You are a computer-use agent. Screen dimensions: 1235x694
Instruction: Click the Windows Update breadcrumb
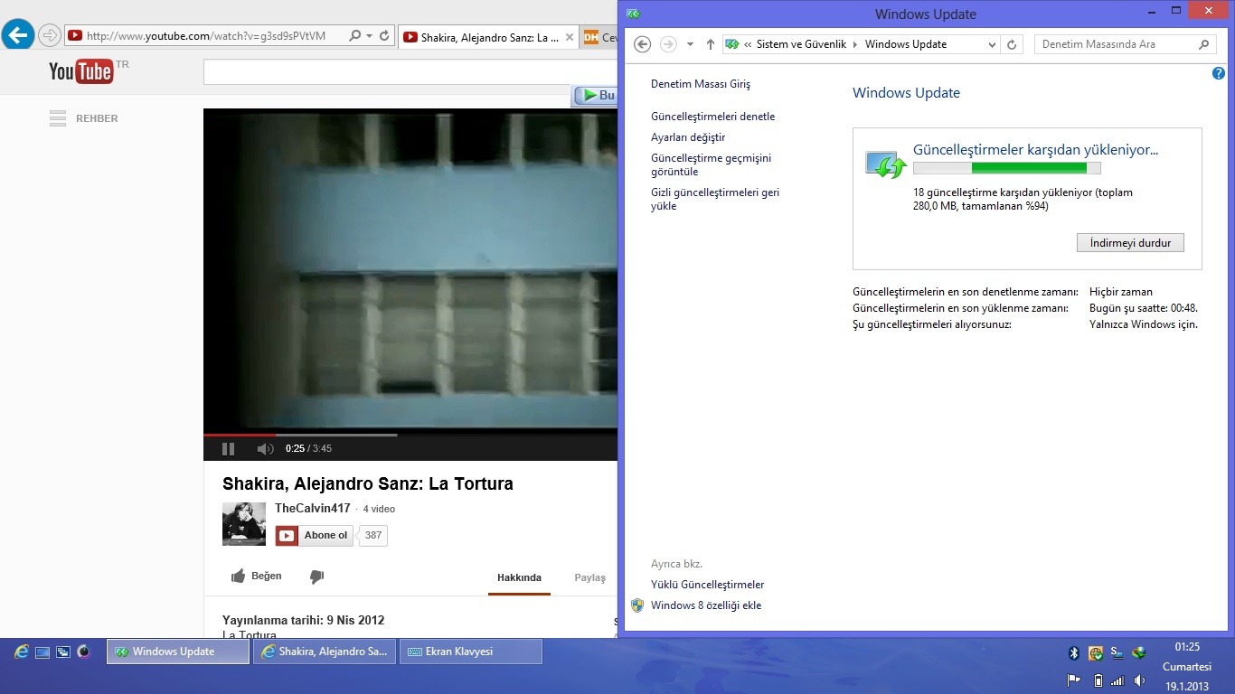pos(906,44)
